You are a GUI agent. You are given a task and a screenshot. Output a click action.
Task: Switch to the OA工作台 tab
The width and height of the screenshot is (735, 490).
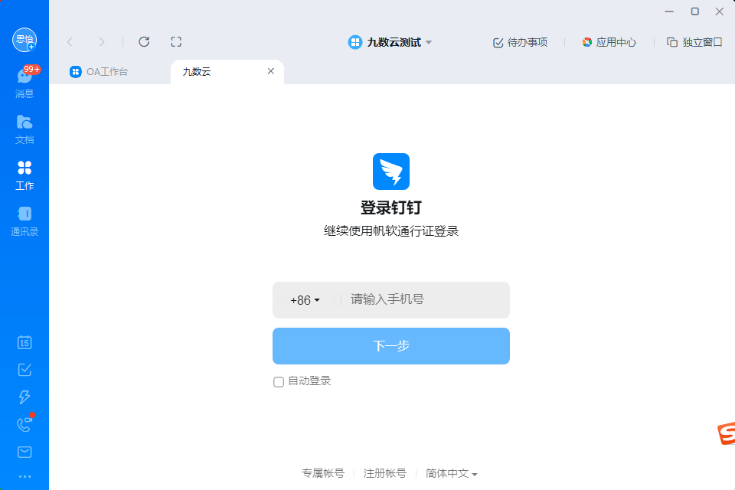pyautogui.click(x=99, y=72)
